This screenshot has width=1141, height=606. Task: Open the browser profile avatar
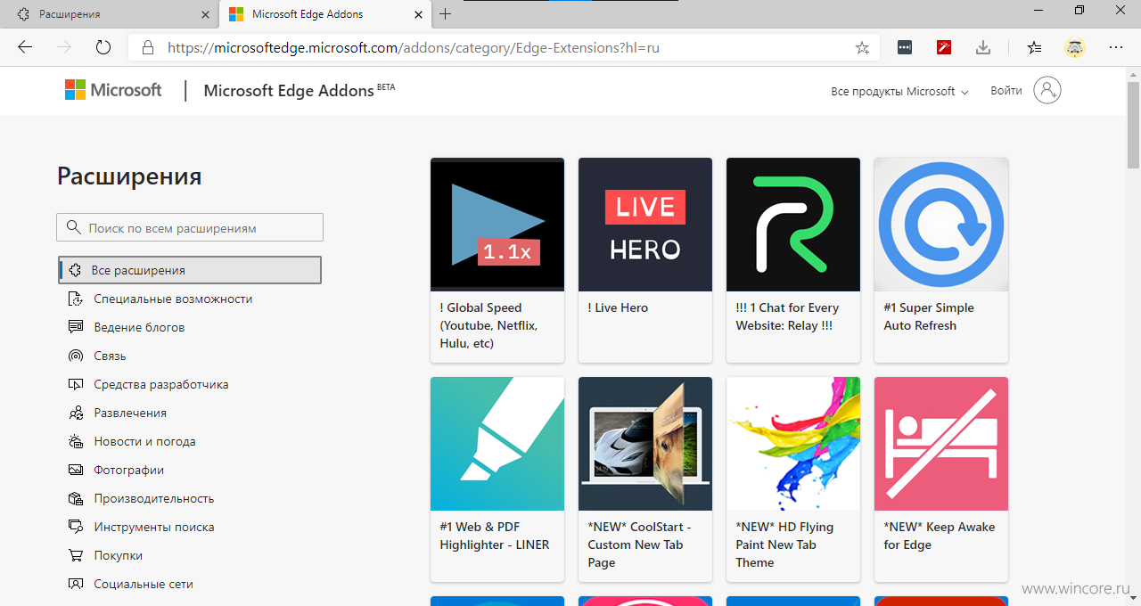click(1075, 47)
